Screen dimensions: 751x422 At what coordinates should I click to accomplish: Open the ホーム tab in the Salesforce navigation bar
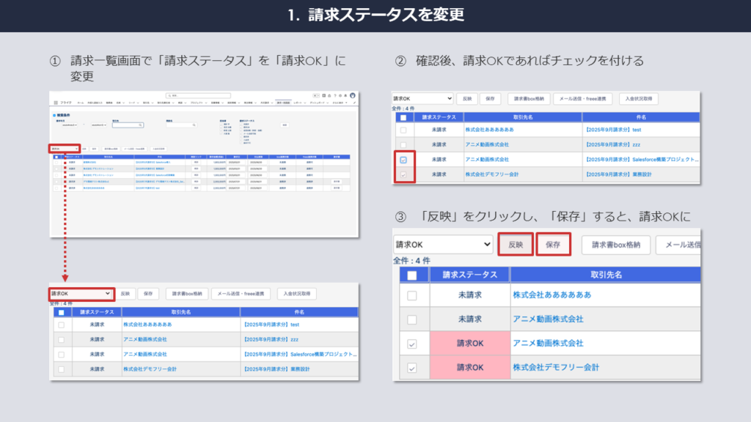[x=81, y=103]
